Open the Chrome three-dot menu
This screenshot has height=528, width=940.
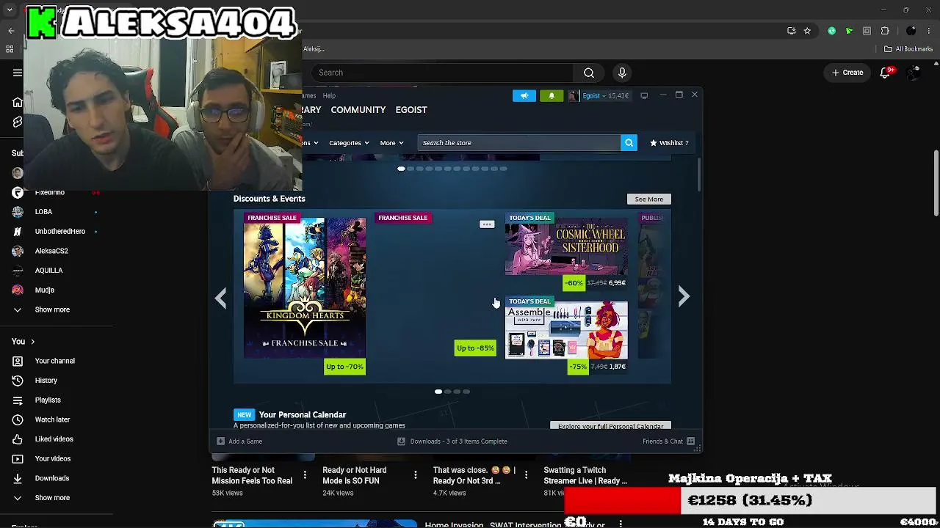click(929, 31)
